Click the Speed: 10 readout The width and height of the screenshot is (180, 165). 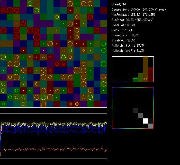(x=119, y=4)
